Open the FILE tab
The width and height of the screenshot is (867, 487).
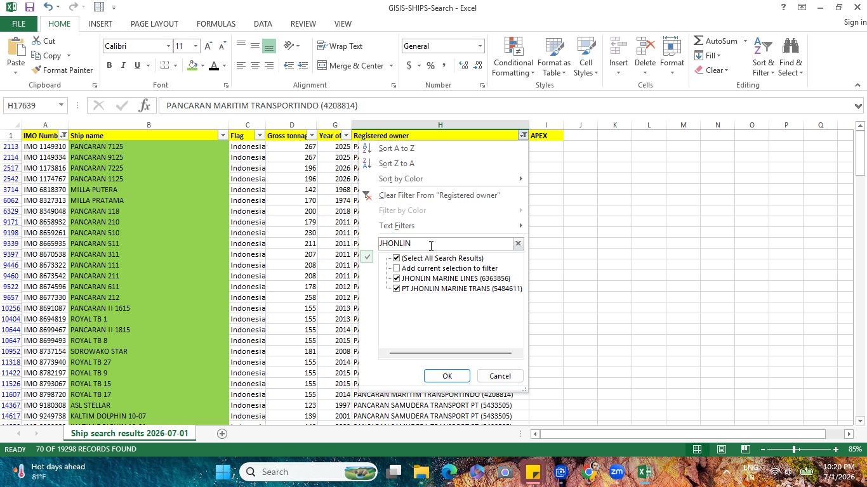(18, 24)
